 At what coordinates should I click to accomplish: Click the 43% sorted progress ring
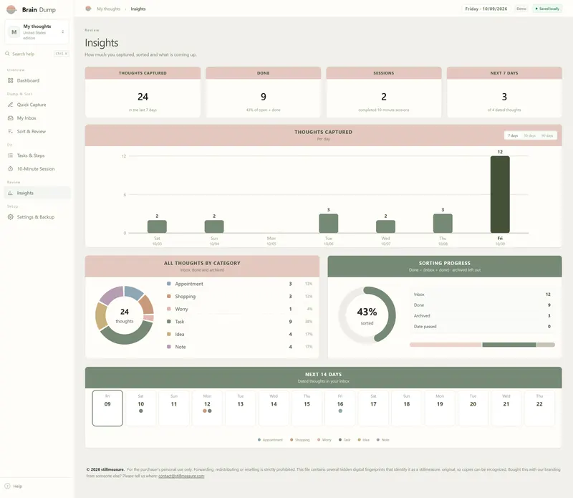367,315
